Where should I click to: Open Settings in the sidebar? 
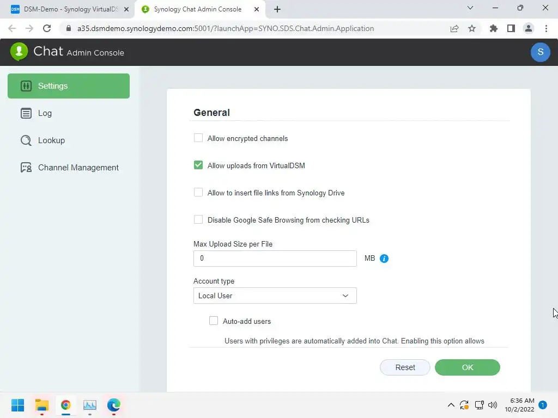(x=69, y=86)
